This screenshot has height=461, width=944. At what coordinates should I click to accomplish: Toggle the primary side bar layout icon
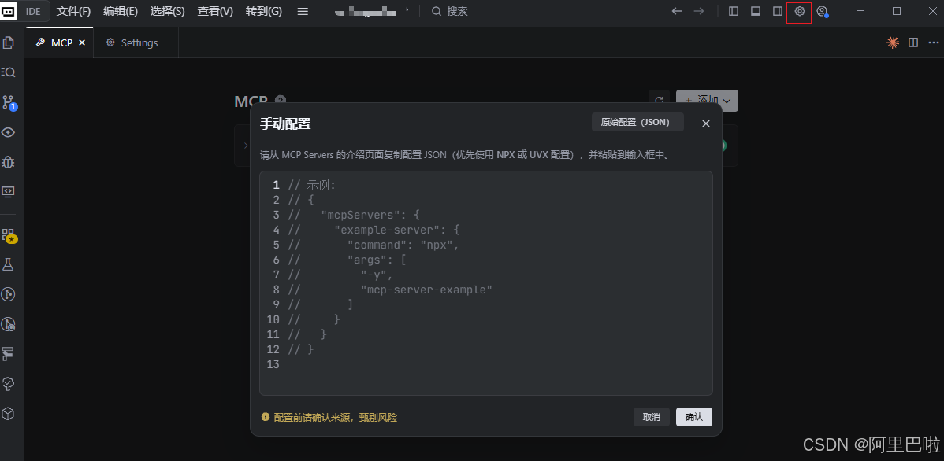click(x=734, y=12)
